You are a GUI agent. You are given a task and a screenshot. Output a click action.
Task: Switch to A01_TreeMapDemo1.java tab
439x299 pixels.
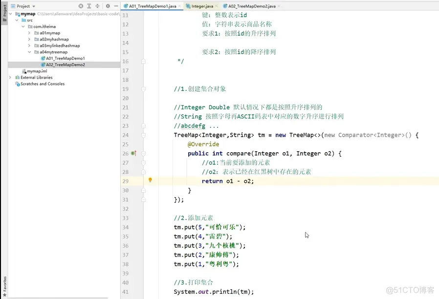153,6
